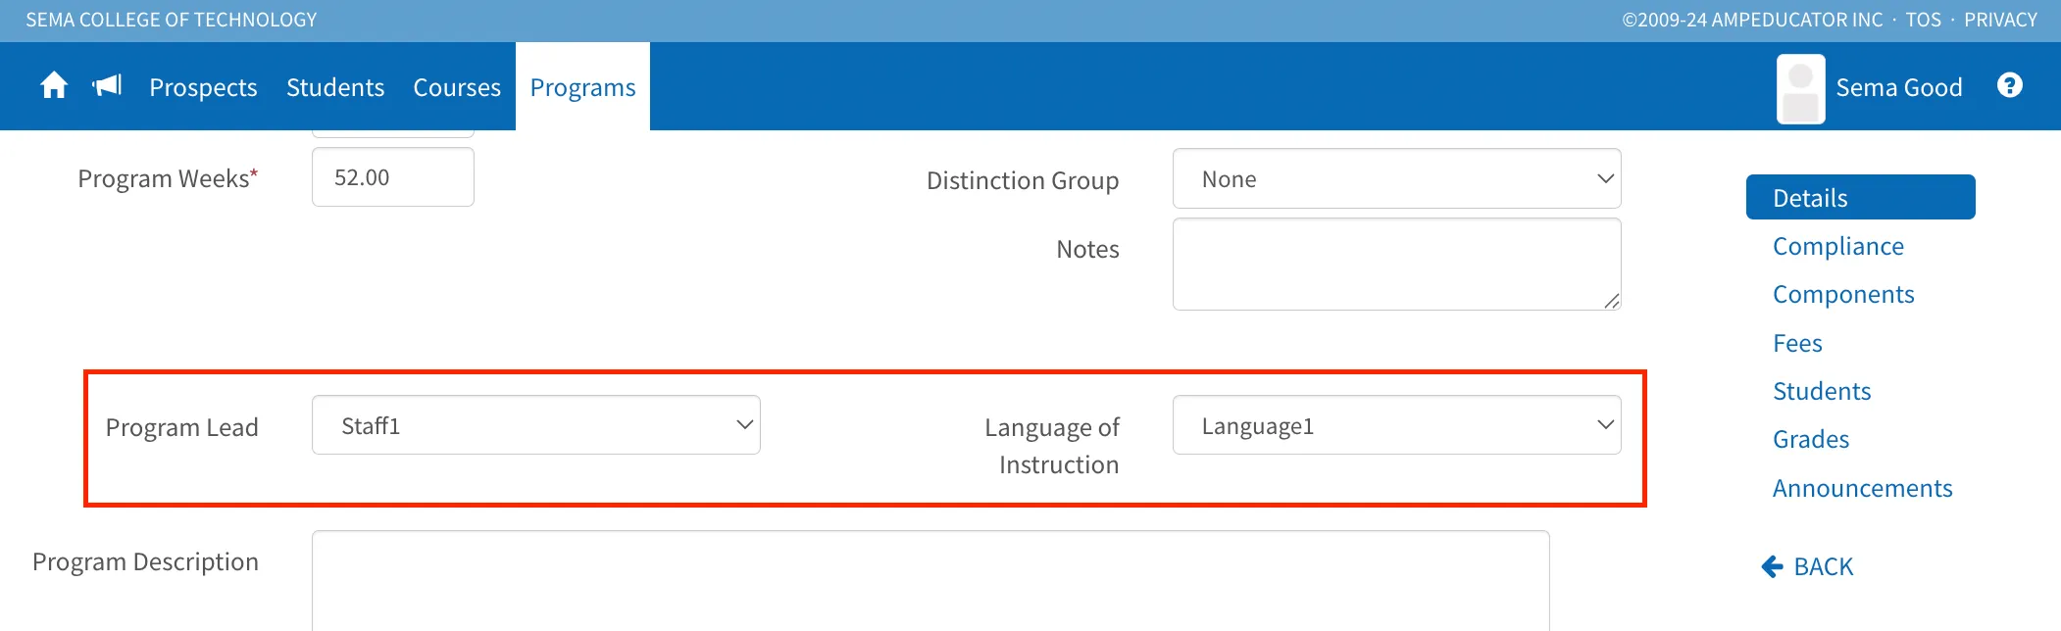This screenshot has height=631, width=2061.
Task: Open the Courses section
Action: pyautogui.click(x=457, y=87)
